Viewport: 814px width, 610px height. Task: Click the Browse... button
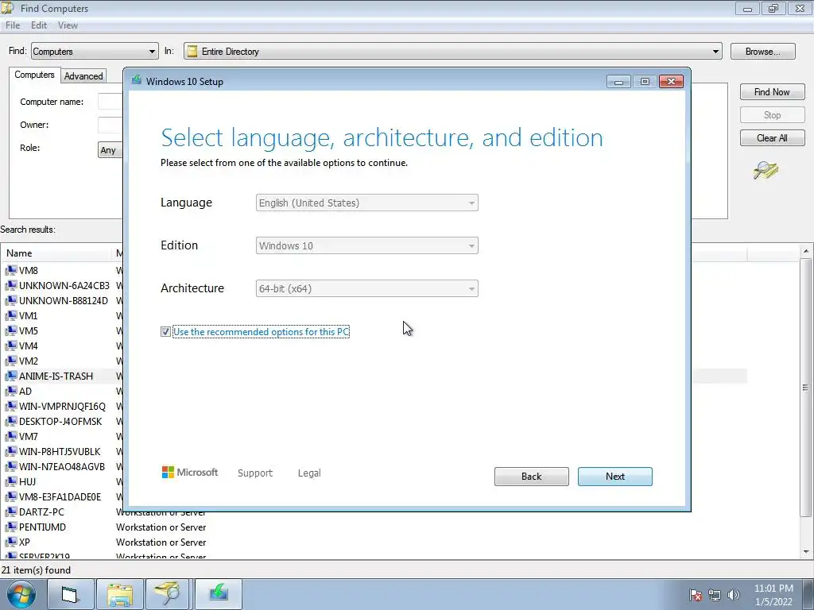tap(762, 52)
